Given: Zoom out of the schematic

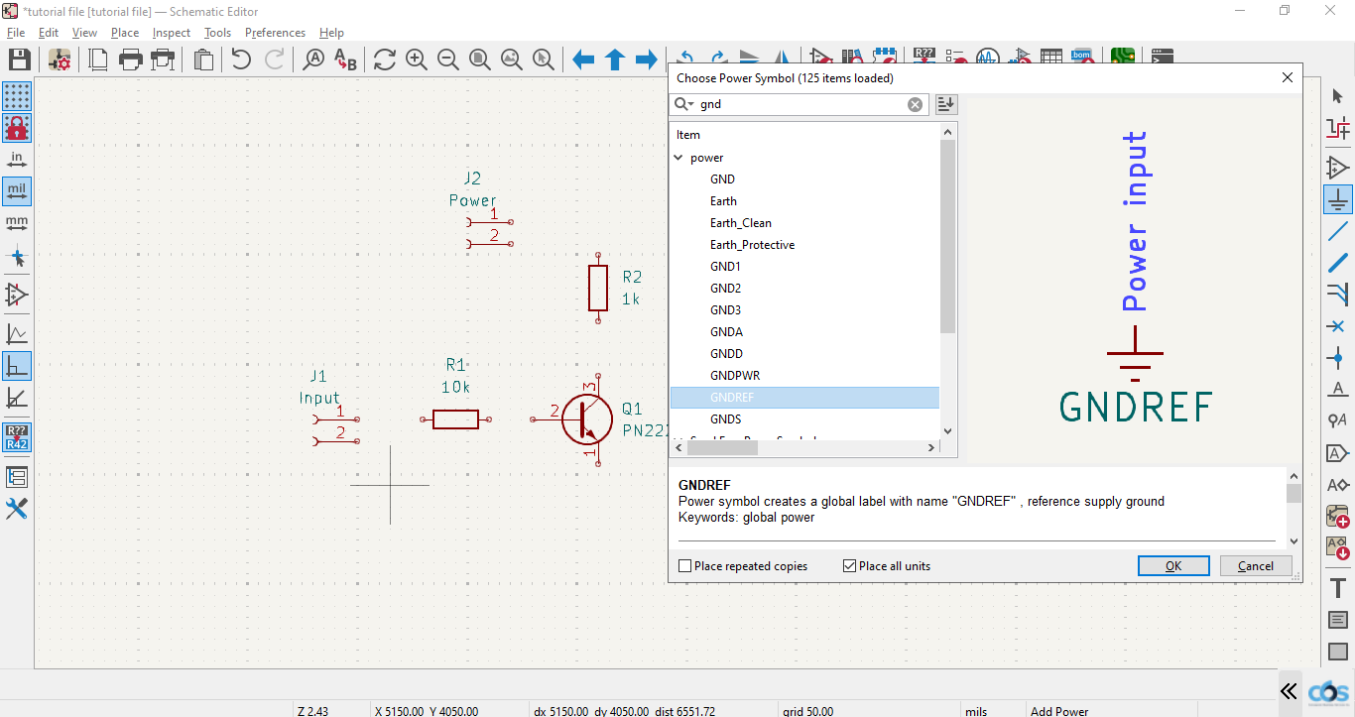Looking at the screenshot, I should (x=448, y=60).
